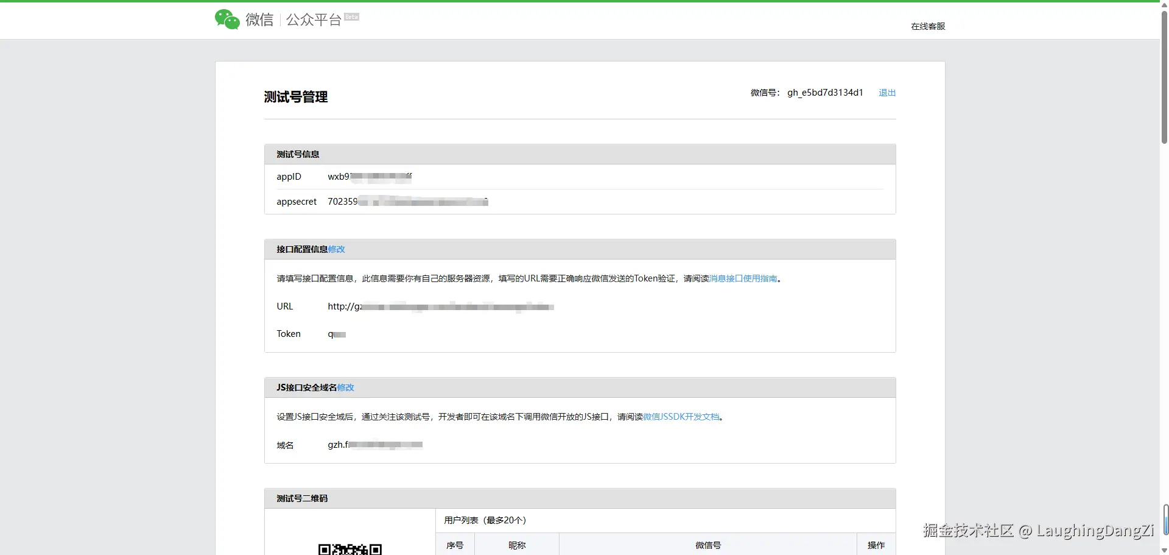This screenshot has height=555, width=1169.
Task: Click 修改 next to JS接口安全域名
Action: pos(346,387)
